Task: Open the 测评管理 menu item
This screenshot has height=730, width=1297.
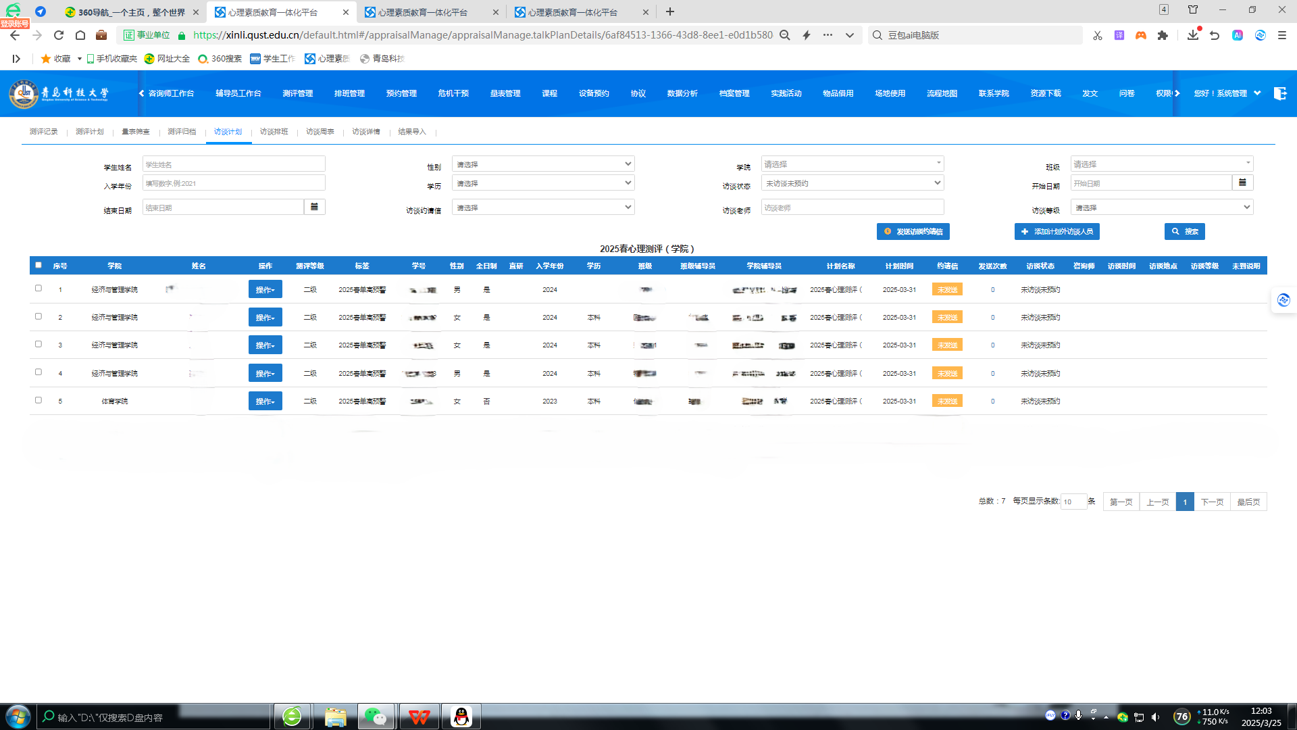Action: [297, 93]
